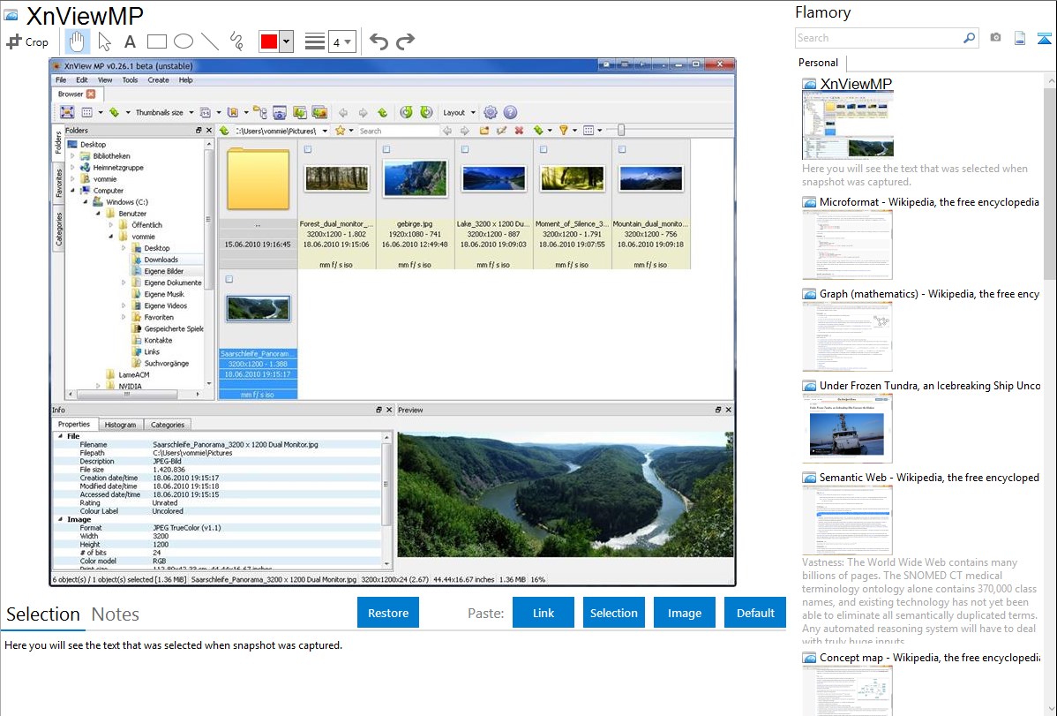Switch to the Notes tab
Viewport: 1057px width, 716px height.
click(116, 614)
